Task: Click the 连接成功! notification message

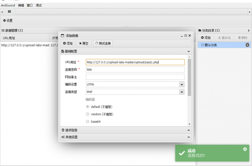Action: (x=196, y=156)
